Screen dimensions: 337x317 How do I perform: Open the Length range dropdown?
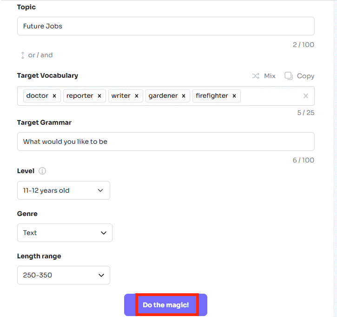[64, 275]
